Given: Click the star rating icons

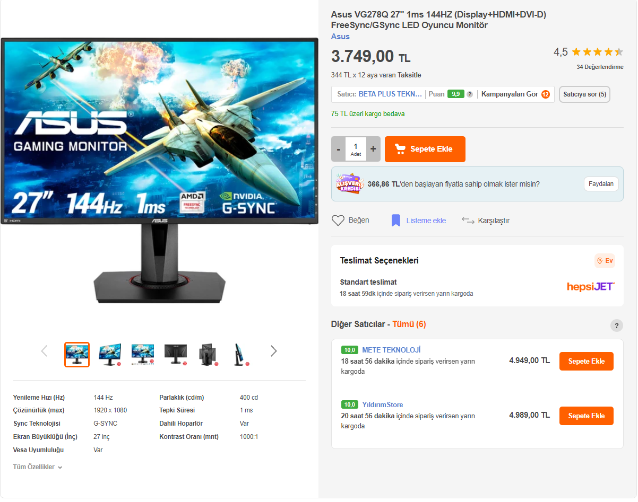Looking at the screenshot, I should point(597,52).
